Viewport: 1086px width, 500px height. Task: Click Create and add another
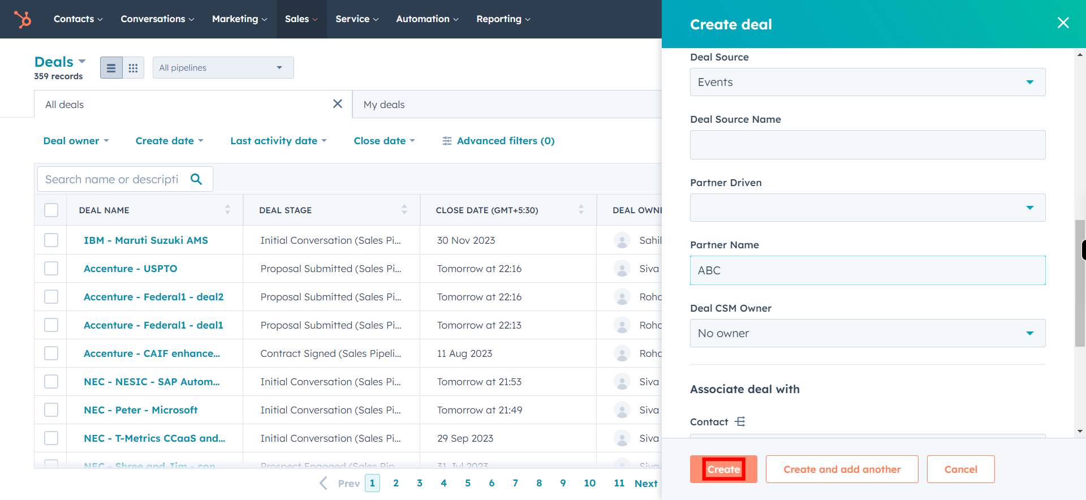tap(842, 469)
